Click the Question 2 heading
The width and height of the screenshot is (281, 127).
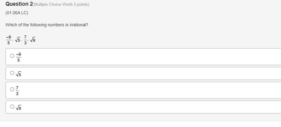[19, 4]
